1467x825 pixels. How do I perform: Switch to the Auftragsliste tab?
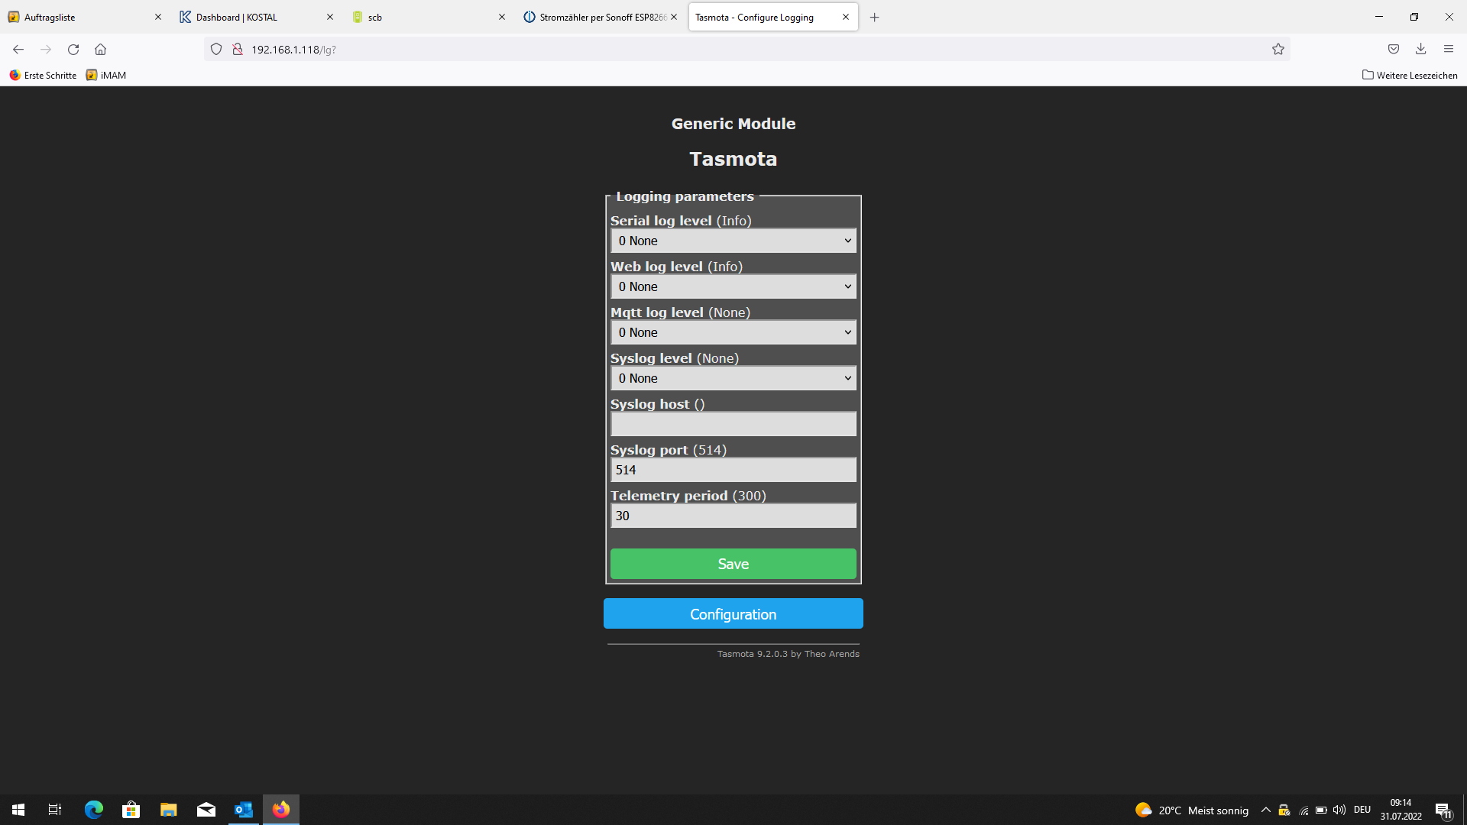click(x=85, y=17)
